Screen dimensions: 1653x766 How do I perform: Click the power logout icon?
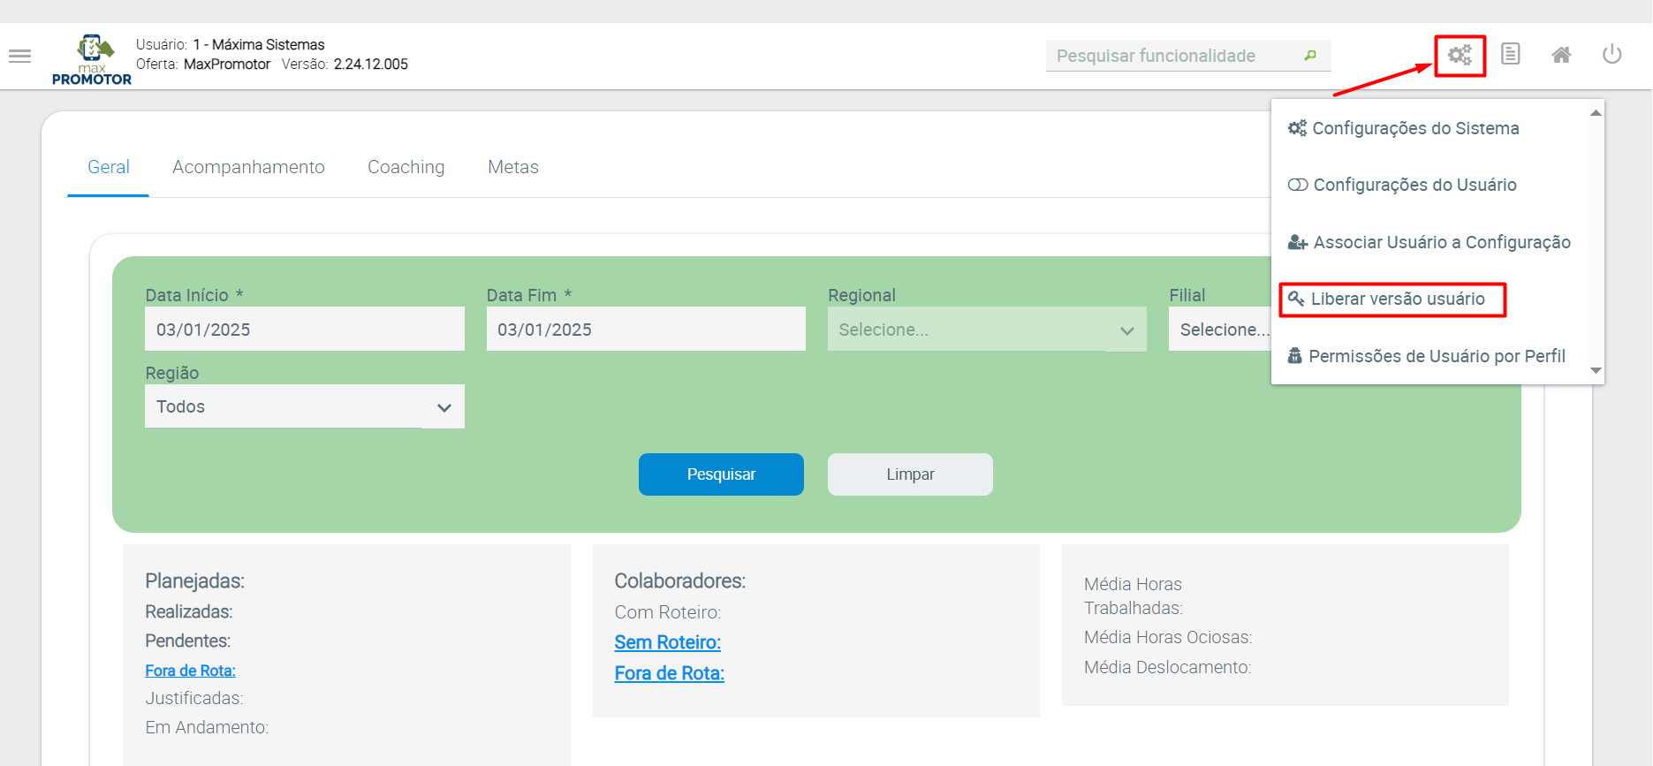coord(1611,55)
